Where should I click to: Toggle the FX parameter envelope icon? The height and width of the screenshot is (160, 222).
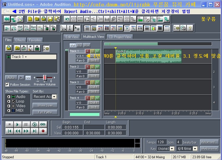27,28
